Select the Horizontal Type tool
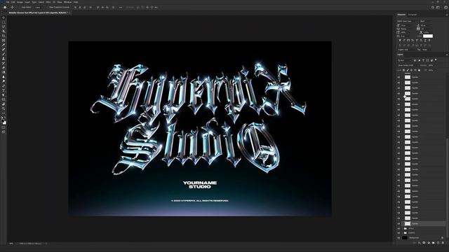449x252 pixels. 4,90
